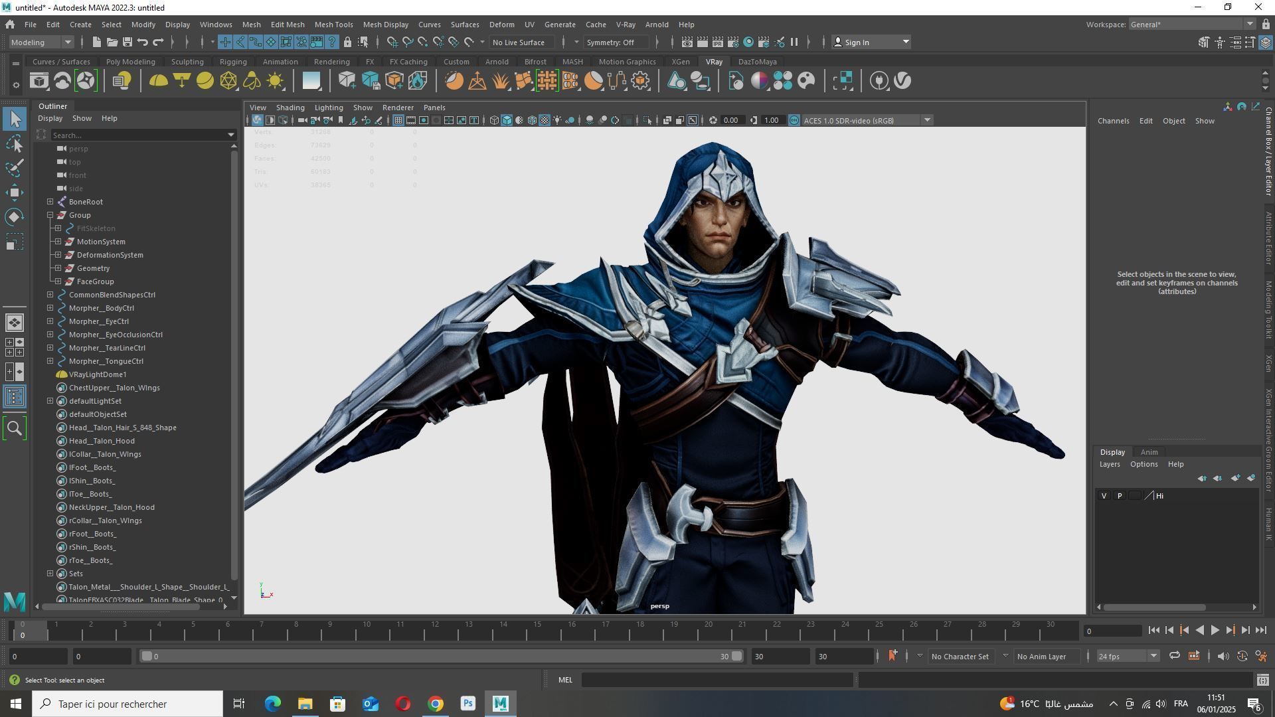The height and width of the screenshot is (717, 1275).
Task: Activate the Move tool in toolbox
Action: pyautogui.click(x=15, y=193)
